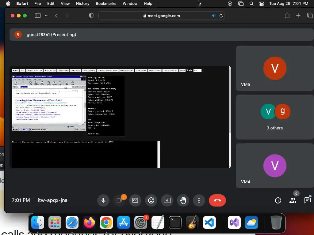
Task: Leave the call with the red hangup button
Action: pyautogui.click(x=217, y=200)
